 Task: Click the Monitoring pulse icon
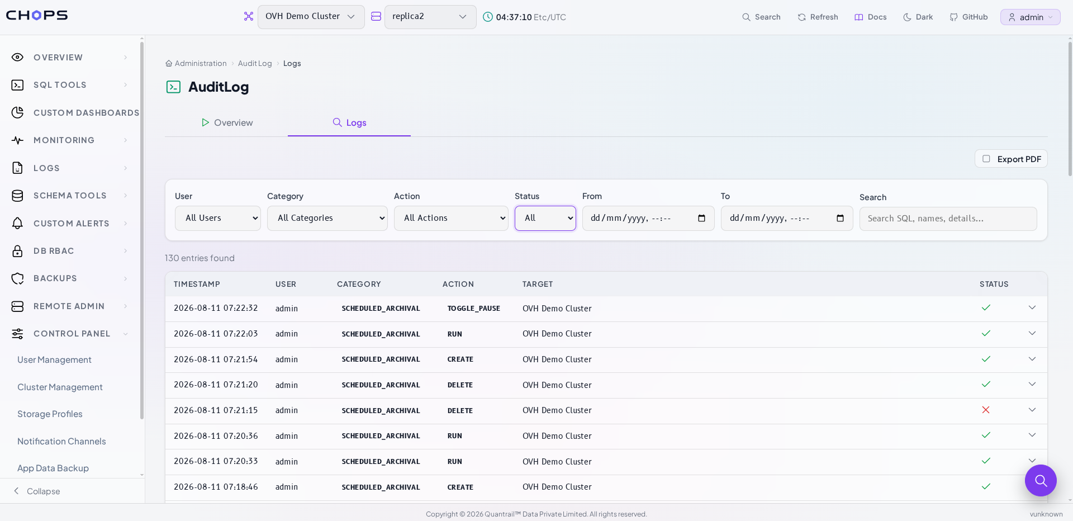[18, 140]
